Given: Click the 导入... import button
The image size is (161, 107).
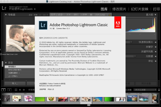Looking at the screenshot, I should click(15, 83).
